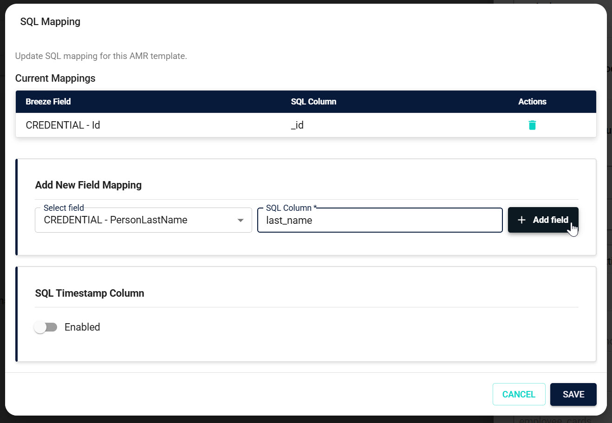Image resolution: width=612 pixels, height=423 pixels.
Task: Toggle the Enabled switch for SQL Timestamp Column
Action: click(x=45, y=327)
